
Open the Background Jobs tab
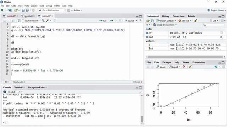click(x=36, y=87)
